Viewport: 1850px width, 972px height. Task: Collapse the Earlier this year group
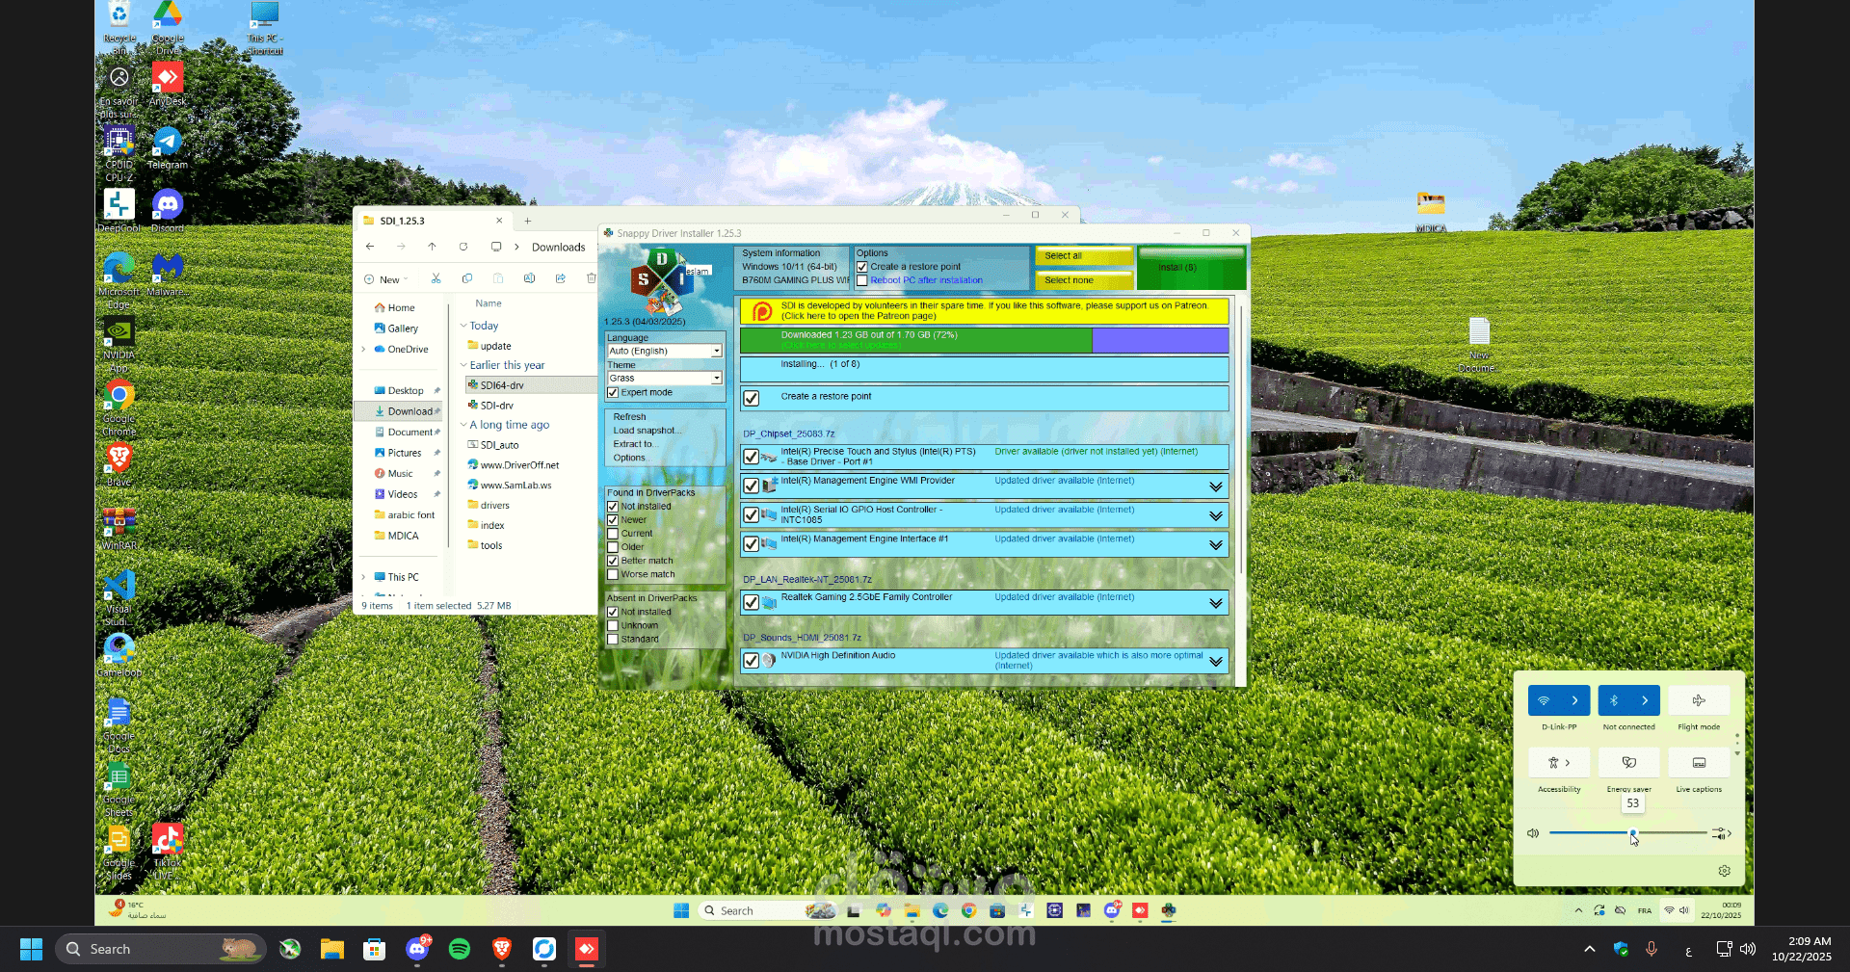coord(463,365)
